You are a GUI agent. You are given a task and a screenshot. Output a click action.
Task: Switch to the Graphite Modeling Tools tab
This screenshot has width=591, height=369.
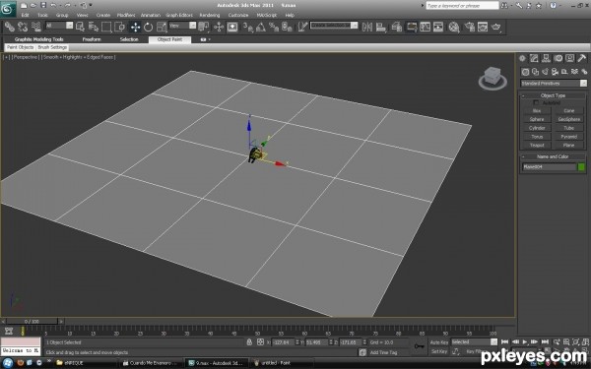pos(38,39)
